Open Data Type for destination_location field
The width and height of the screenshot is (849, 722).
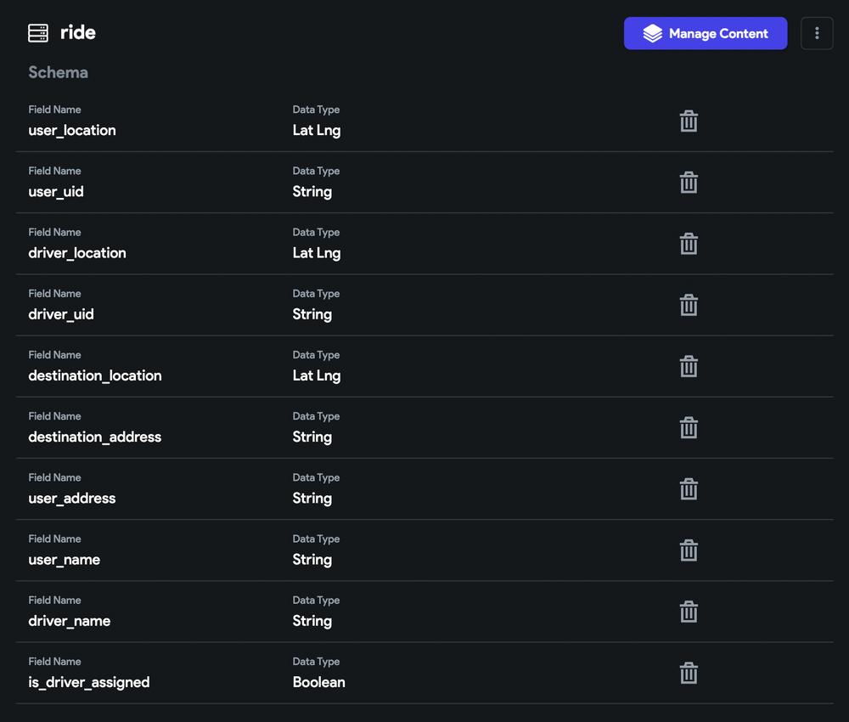pyautogui.click(x=316, y=375)
